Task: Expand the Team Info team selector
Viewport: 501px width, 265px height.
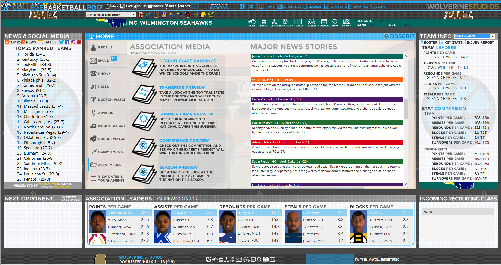Action: (493, 36)
